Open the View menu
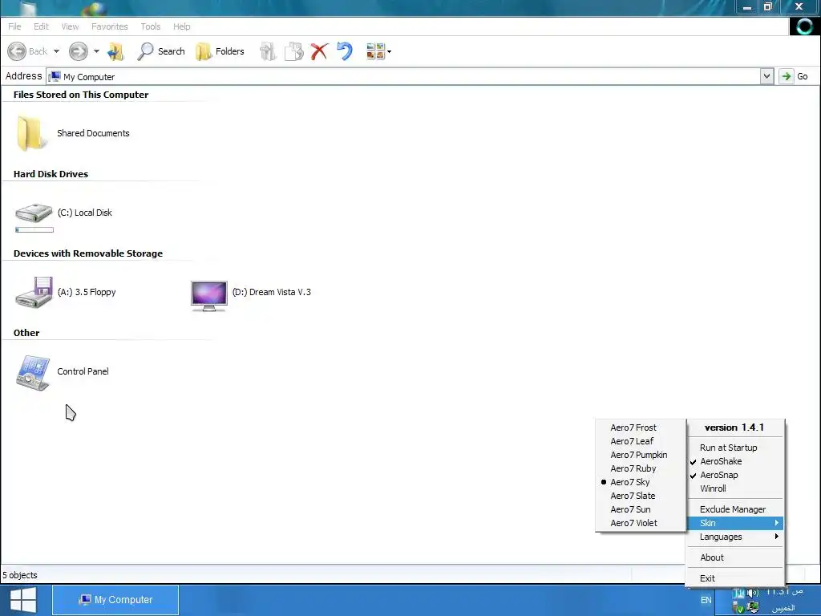 (x=70, y=26)
